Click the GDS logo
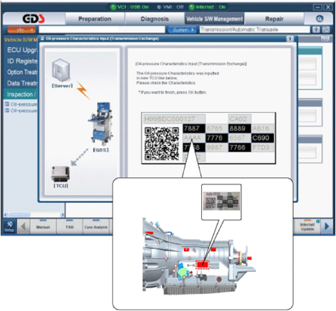Viewport: 336px width, 311px height. click(x=34, y=19)
